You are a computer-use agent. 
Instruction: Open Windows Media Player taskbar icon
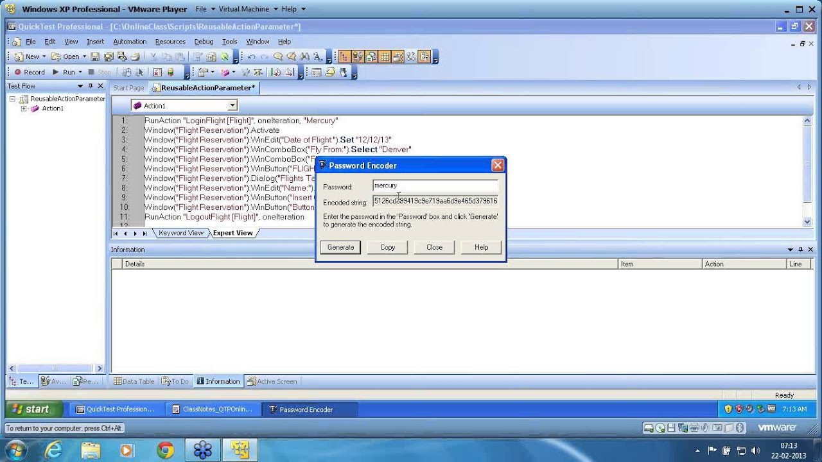[x=127, y=450]
